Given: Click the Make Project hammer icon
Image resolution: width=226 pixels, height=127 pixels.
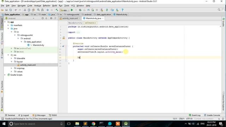Looking at the screenshot, I should (x=57, y=10).
